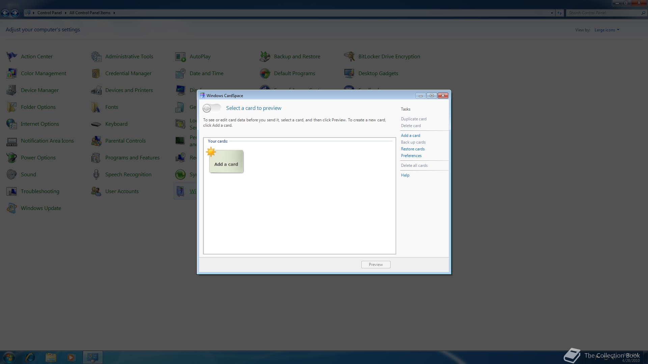Image resolution: width=648 pixels, height=364 pixels.
Task: Maximize the Windows CardSpace window
Action: point(432,96)
